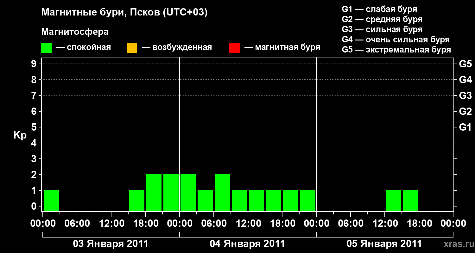Click the '06:00' time label of 05 Января

coord(351,224)
